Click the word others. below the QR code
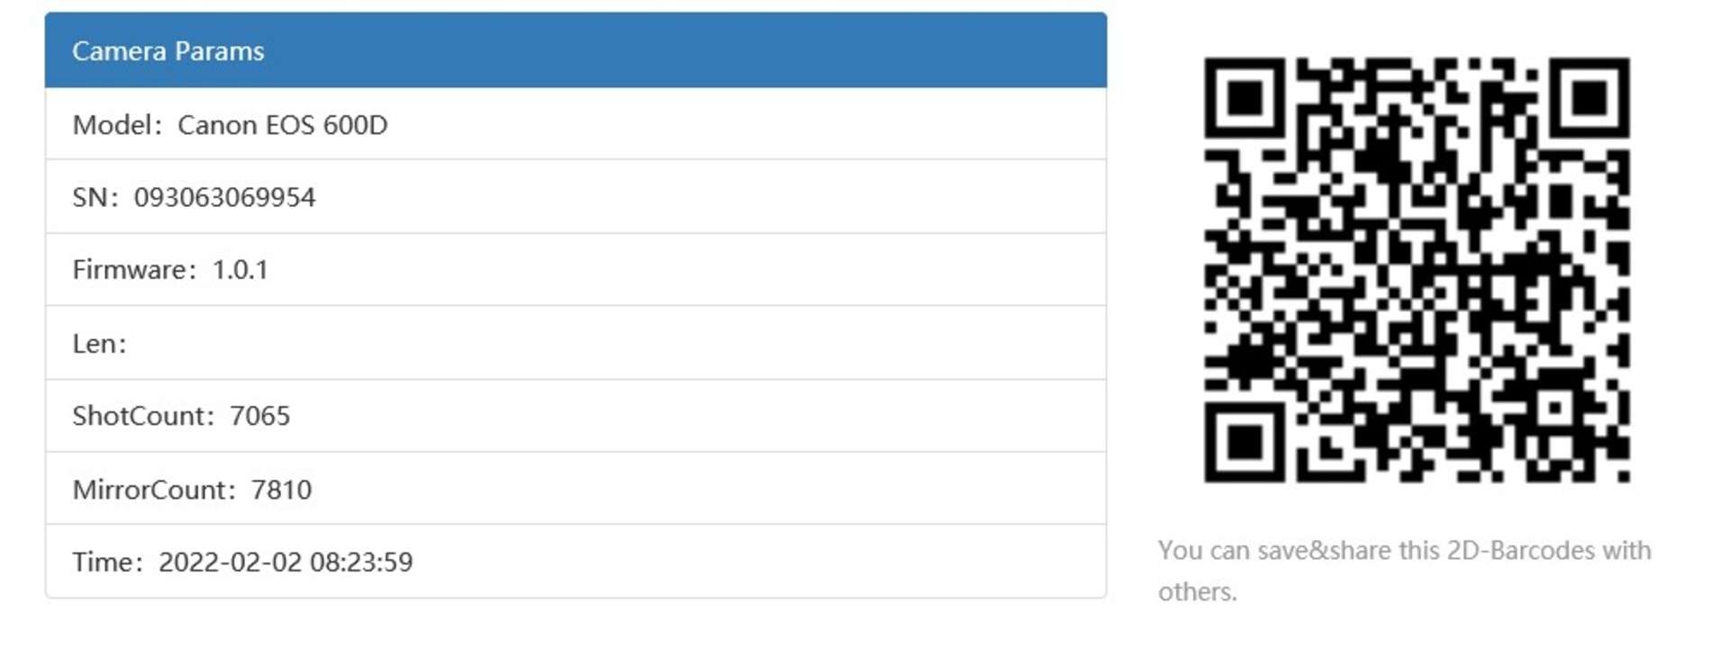This screenshot has height=666, width=1729. point(1198,592)
